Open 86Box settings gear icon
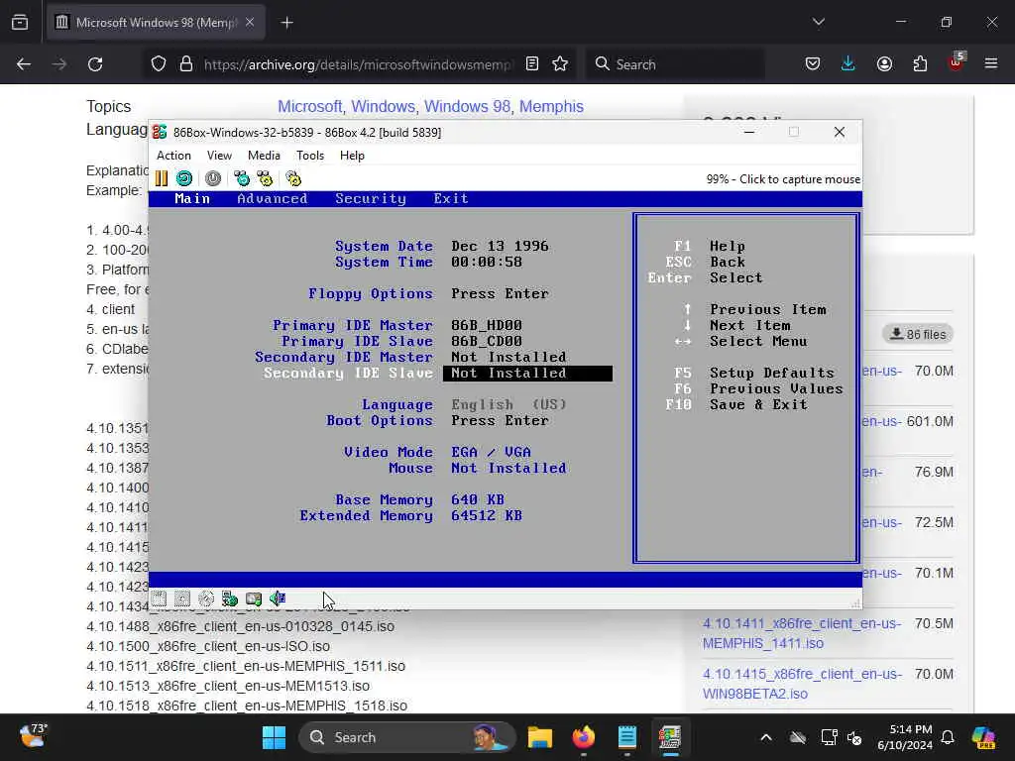Image resolution: width=1015 pixels, height=761 pixels. (x=293, y=178)
